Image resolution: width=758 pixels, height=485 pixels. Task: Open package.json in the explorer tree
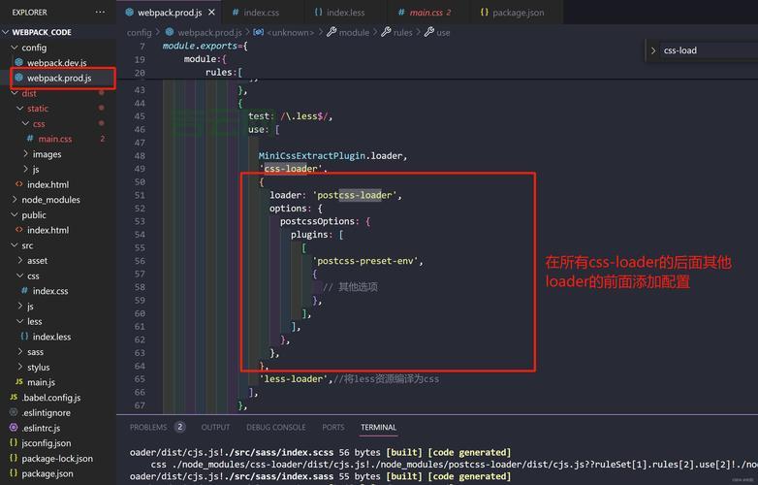tap(47, 474)
